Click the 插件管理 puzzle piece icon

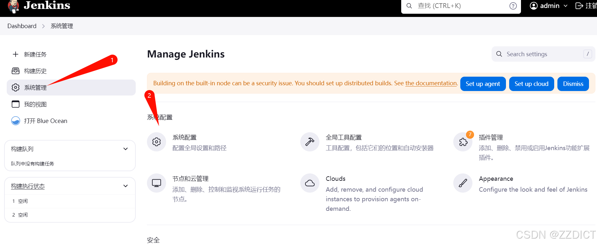[463, 142]
